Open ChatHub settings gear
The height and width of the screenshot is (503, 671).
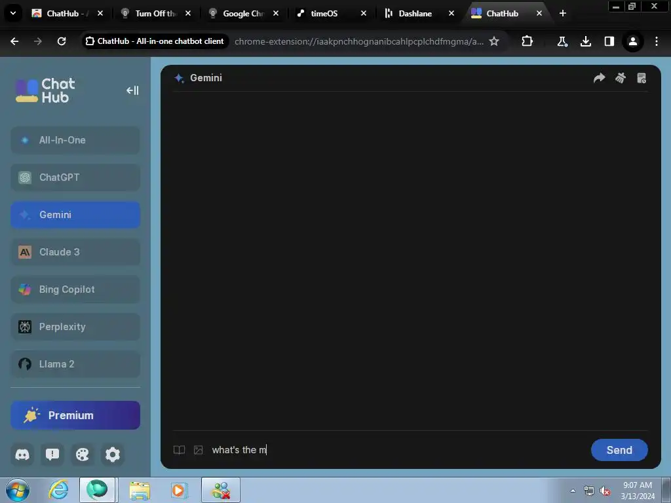(x=113, y=455)
